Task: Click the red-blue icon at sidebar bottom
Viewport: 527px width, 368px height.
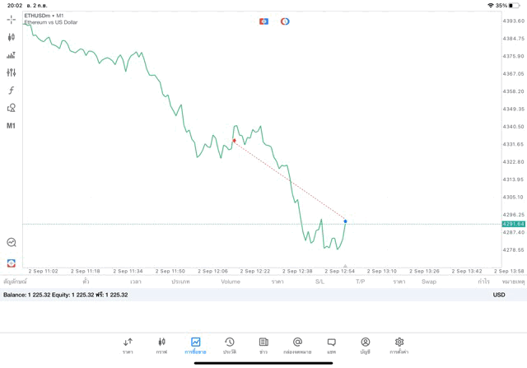Action: [11, 263]
